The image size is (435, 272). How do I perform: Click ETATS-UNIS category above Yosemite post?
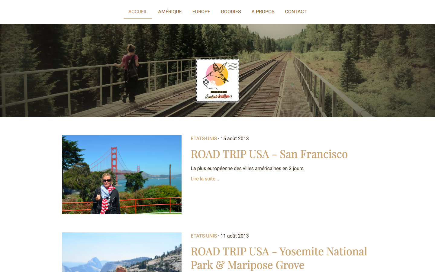coord(204,236)
